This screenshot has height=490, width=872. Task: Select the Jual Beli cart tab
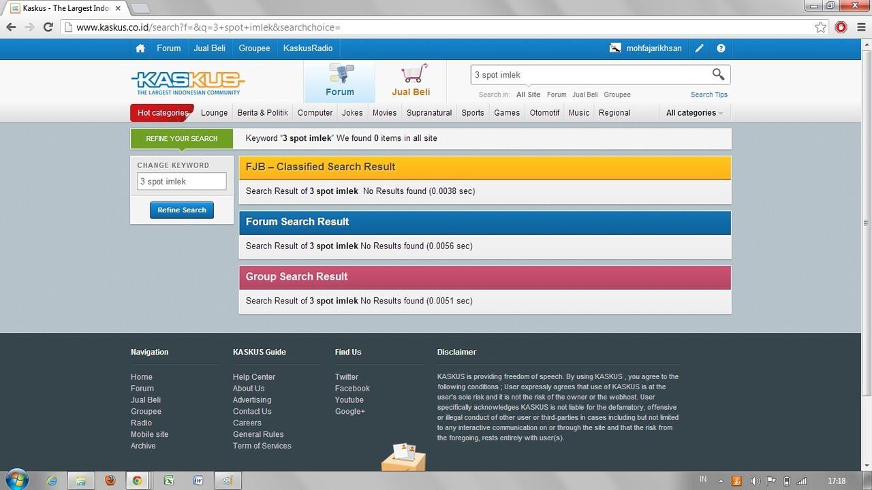click(x=411, y=81)
